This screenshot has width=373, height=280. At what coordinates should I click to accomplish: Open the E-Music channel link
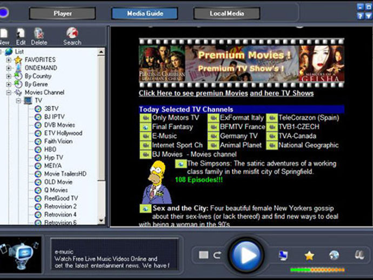pyautogui.click(x=164, y=136)
